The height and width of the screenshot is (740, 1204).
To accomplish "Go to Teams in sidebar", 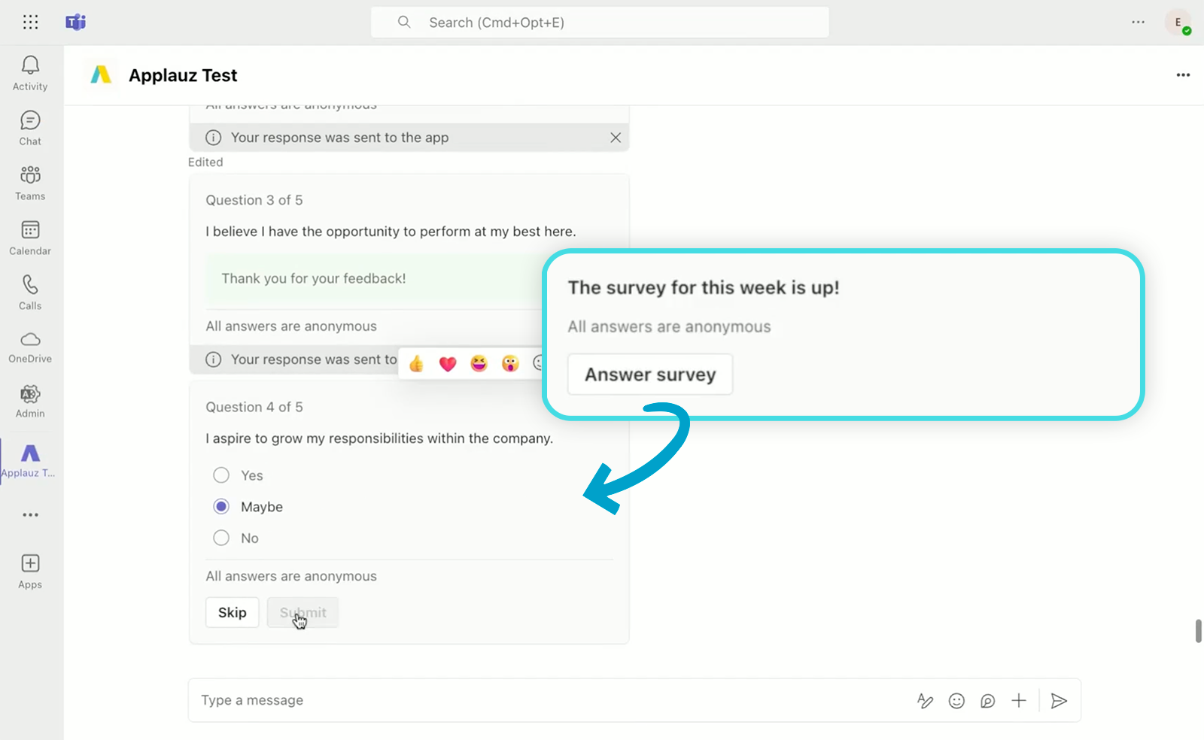I will [30, 183].
